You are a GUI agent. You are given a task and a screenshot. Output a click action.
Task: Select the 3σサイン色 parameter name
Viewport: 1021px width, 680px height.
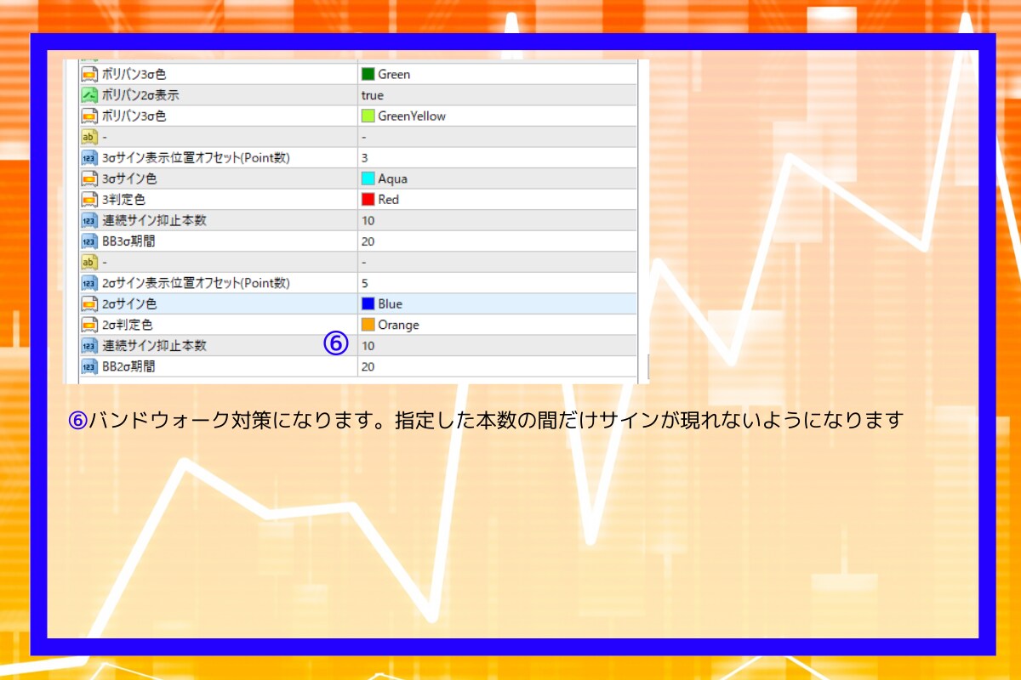coord(128,178)
